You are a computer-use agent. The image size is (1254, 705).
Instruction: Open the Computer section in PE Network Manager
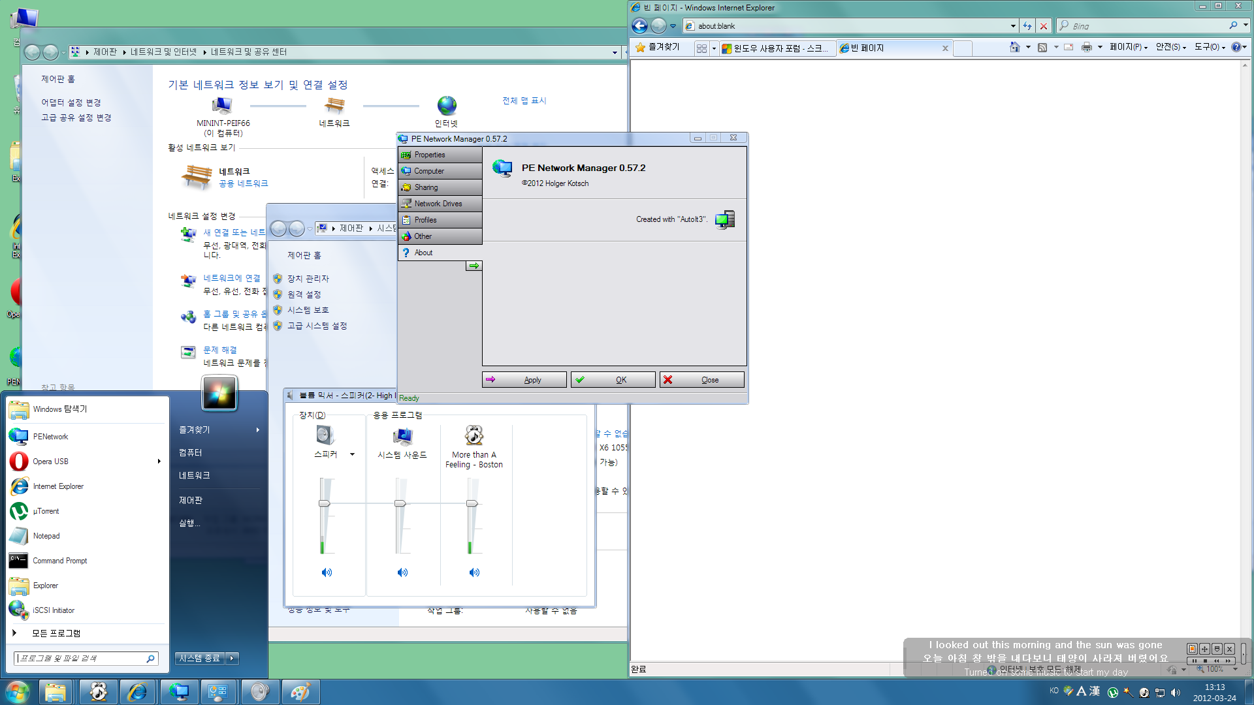pos(440,171)
